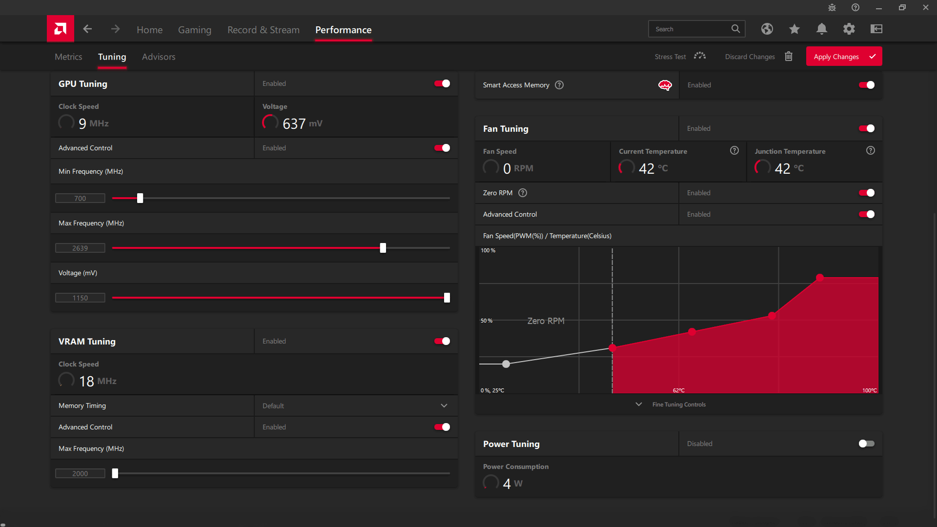Toggle Fan Tuning switch
The height and width of the screenshot is (527, 937).
867,128
